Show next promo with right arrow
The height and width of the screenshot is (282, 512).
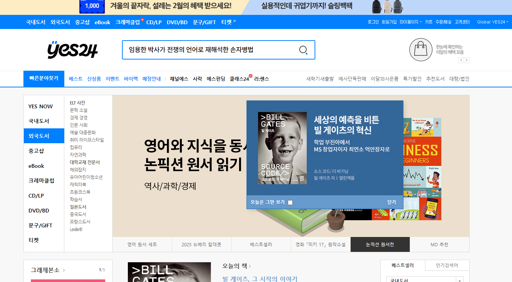(467, 60)
